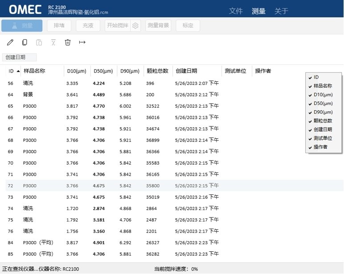The image size is (344, 274).
Task: Sort by the ID column header
Action: (x=12, y=71)
